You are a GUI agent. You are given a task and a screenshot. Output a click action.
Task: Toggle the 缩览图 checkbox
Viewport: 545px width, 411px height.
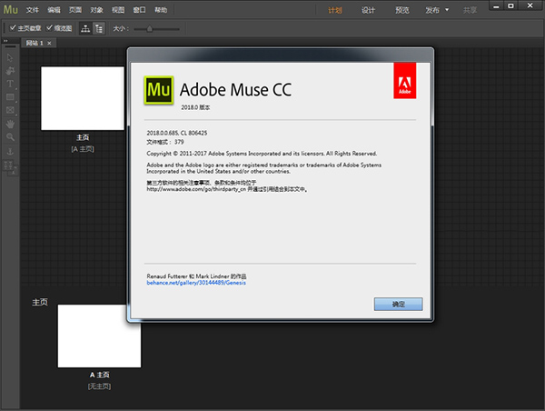(49, 28)
